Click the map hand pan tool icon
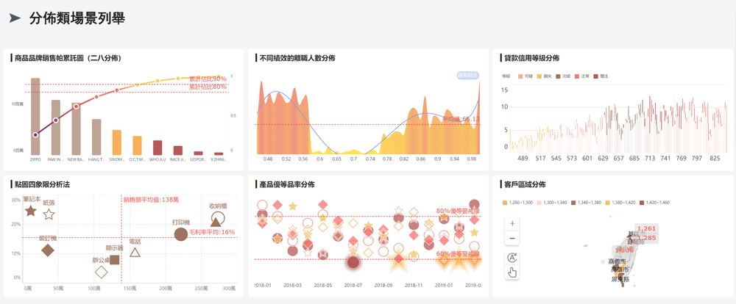 click(512, 272)
